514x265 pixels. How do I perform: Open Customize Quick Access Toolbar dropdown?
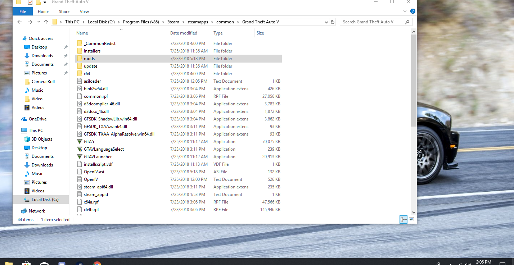pos(45,2)
